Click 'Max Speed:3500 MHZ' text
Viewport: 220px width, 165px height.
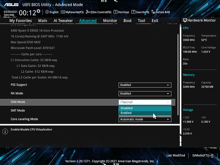[26, 42]
